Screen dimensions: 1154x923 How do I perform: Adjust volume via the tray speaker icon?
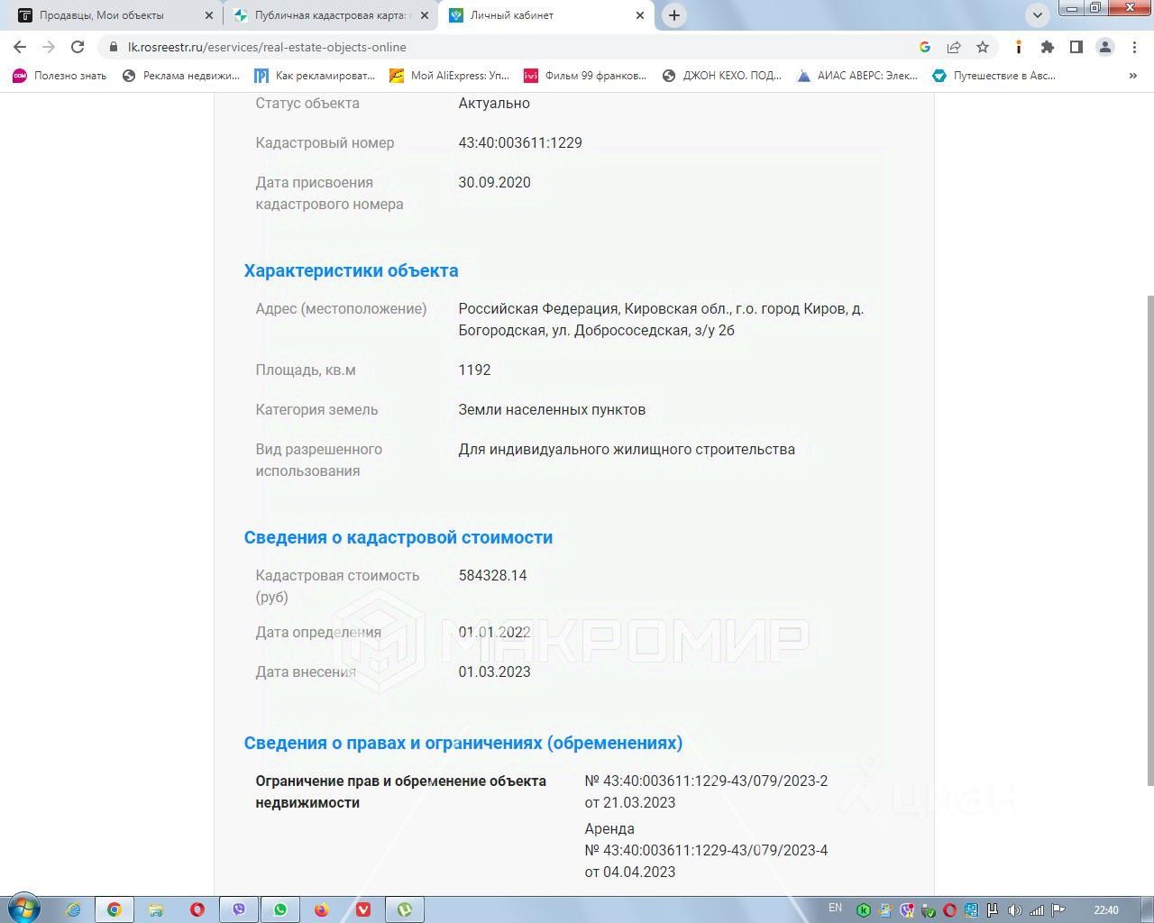pos(1014,910)
